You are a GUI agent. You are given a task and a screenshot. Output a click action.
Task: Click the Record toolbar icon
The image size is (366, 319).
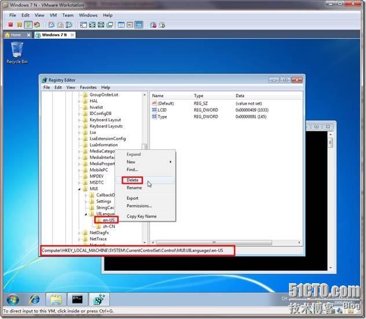pos(153,25)
